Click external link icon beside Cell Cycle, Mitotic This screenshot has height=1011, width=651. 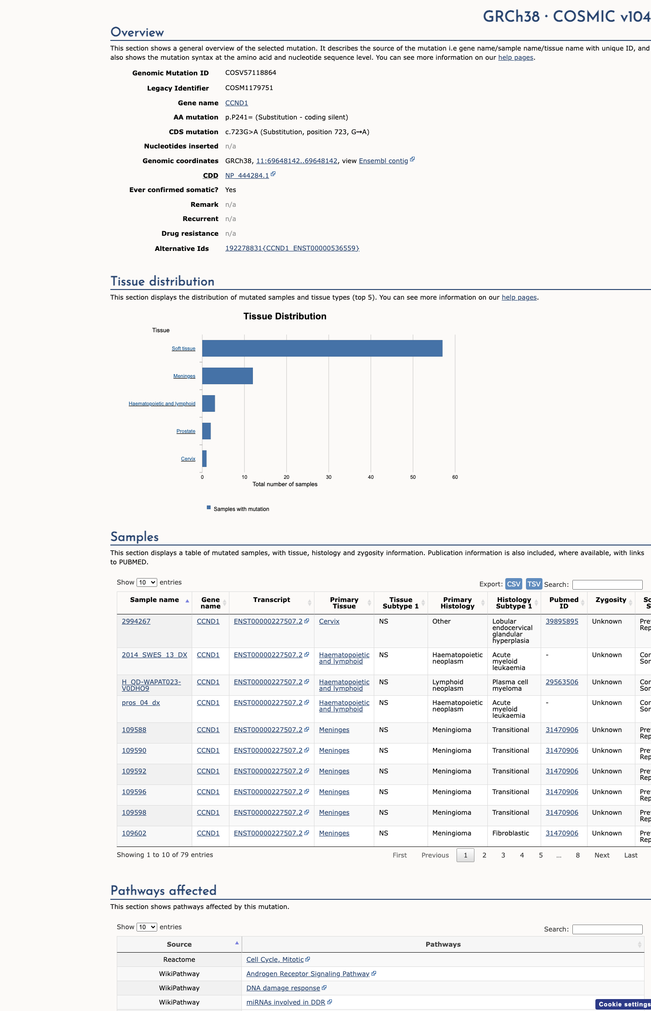pyautogui.click(x=308, y=959)
